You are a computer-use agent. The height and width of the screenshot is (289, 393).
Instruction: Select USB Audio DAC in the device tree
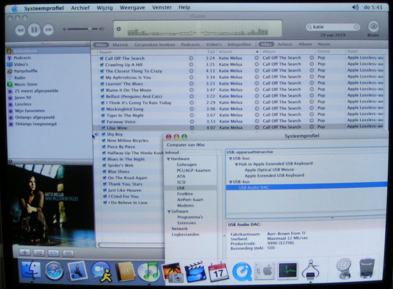(254, 187)
